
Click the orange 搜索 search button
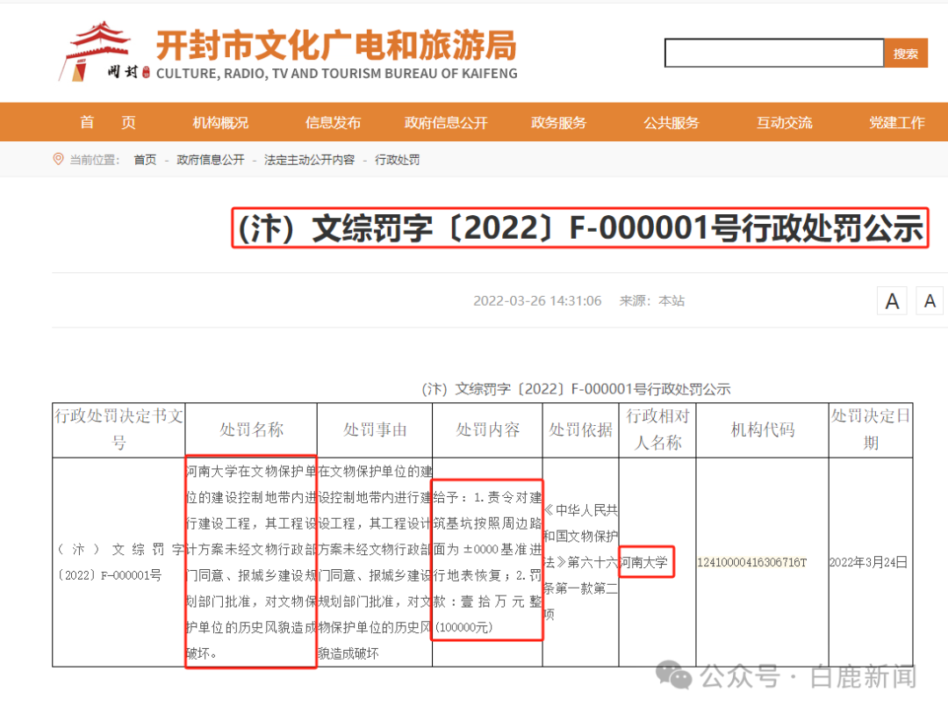pyautogui.click(x=906, y=54)
